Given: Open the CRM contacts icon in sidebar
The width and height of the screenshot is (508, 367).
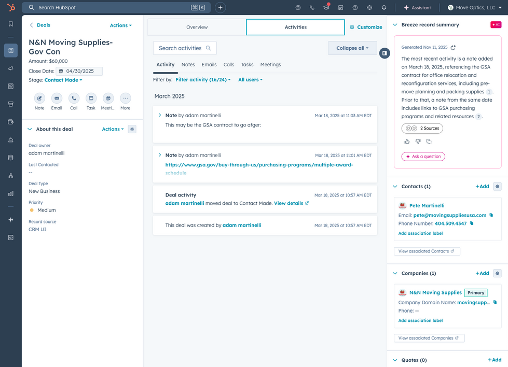Looking at the screenshot, I should [x=11, y=50].
